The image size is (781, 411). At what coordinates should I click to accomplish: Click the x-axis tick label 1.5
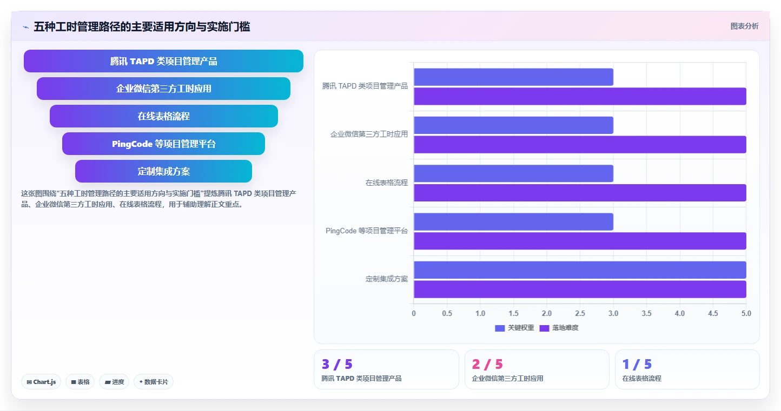coord(514,313)
